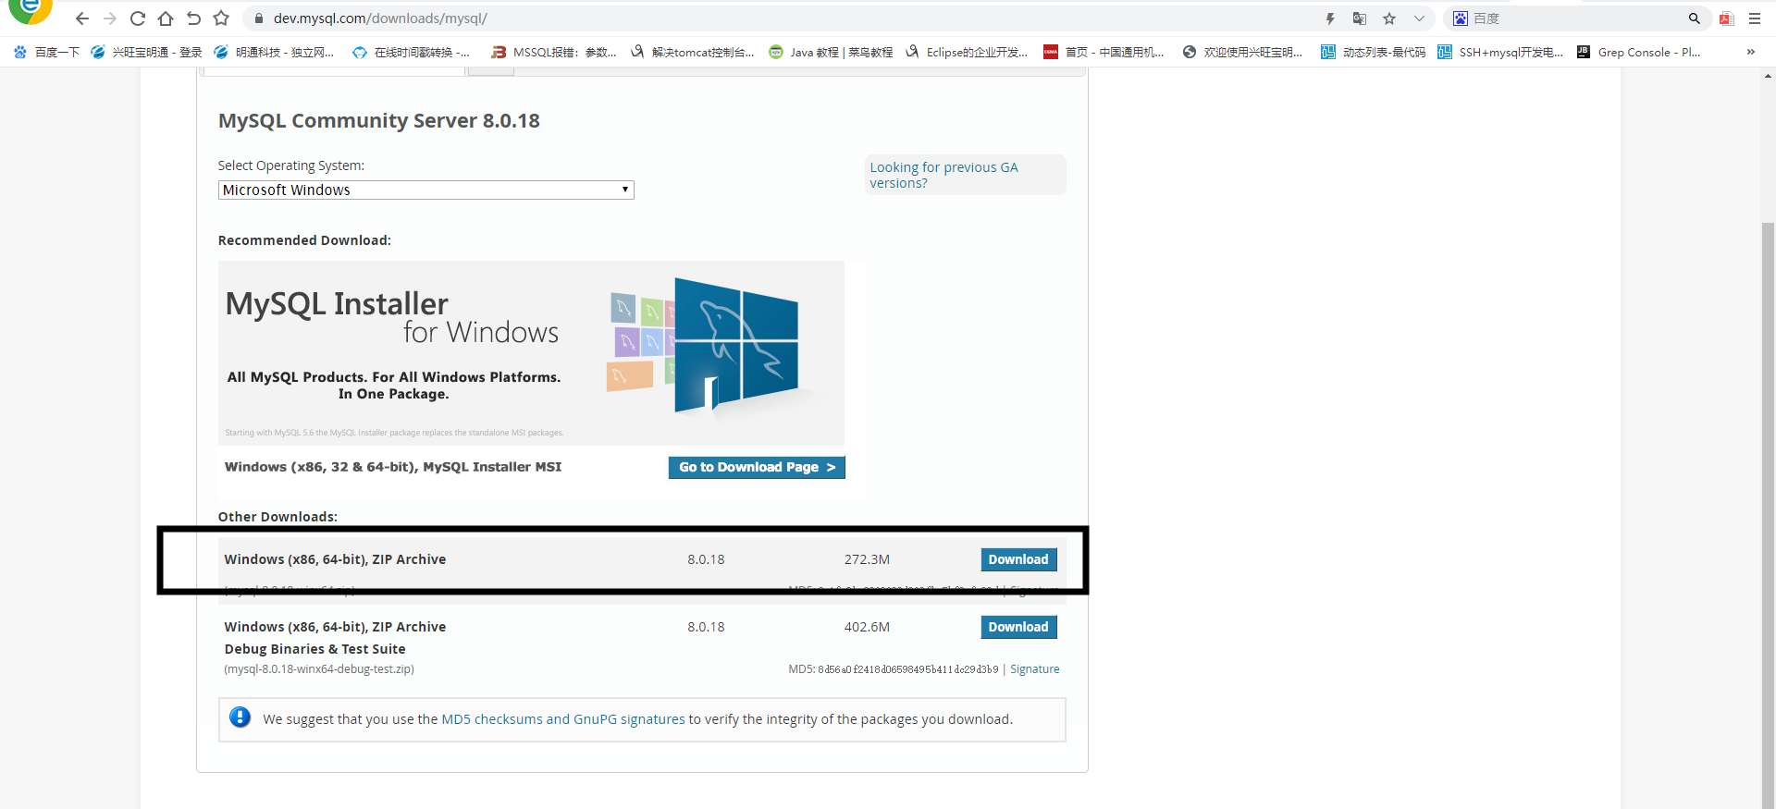Open the 兴旺宝明通 - 登录 bookmark

[x=146, y=52]
